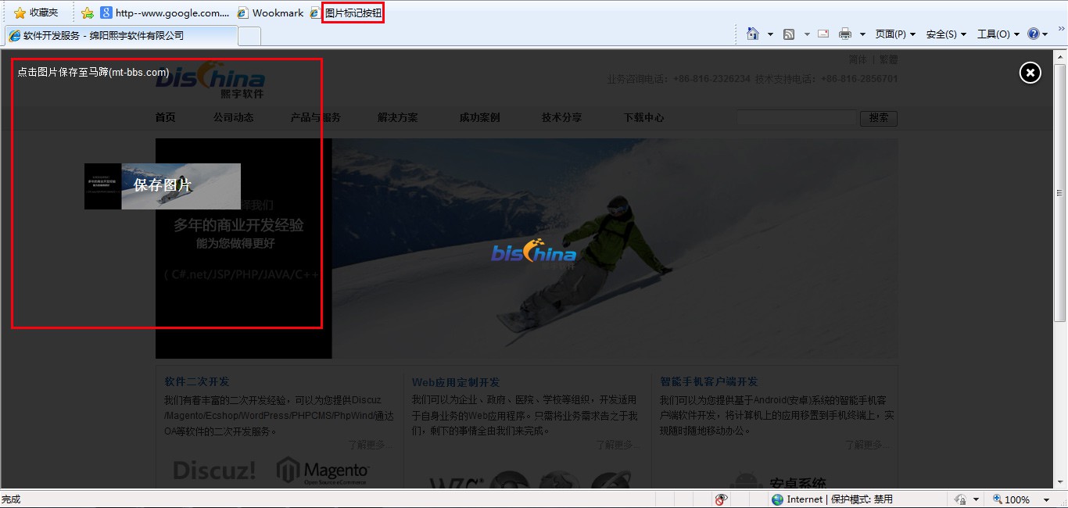
Task: Click the 首页 navigation item
Action: pyautogui.click(x=165, y=117)
